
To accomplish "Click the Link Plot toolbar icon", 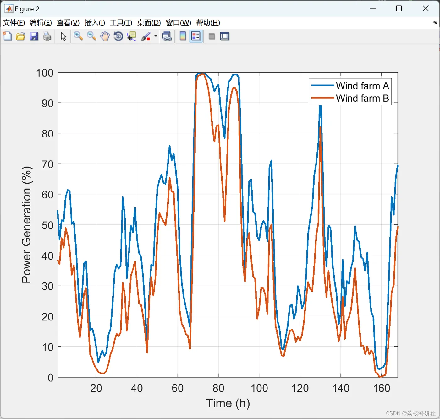I will (x=167, y=36).
